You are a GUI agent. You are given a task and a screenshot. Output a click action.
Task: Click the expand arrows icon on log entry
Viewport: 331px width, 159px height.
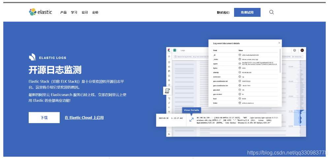click(x=192, y=119)
